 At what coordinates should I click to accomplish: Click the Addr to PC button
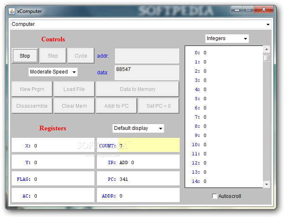click(x=116, y=106)
